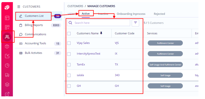Toggle the hamburger menu beside CUSTOMERS
Viewport: 205px width, 99px height.
coord(19,7)
